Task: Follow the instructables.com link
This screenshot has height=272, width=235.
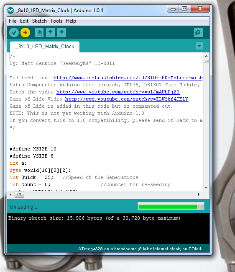Action: 128,78
